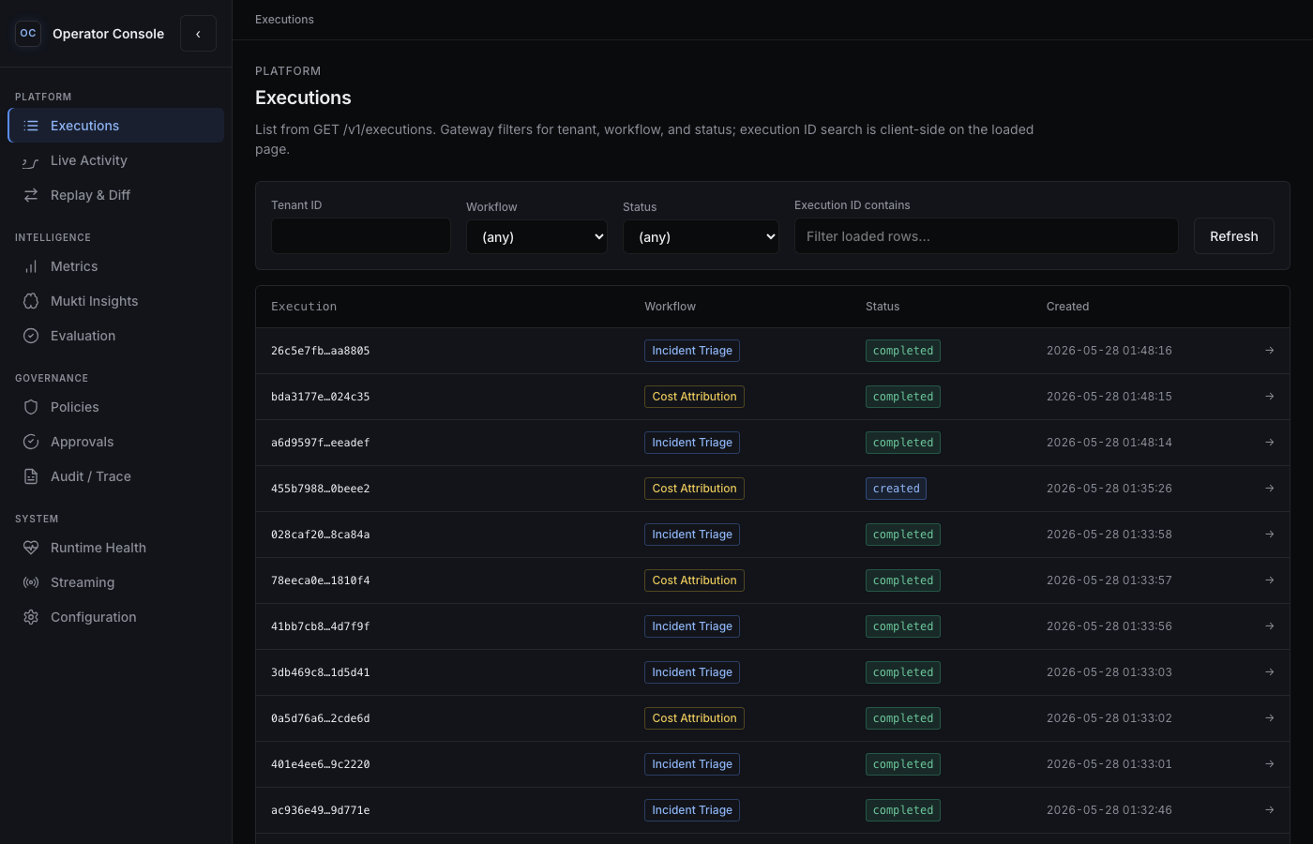The height and width of the screenshot is (844, 1313).
Task: Click execution ID ac936e49…9d771e
Action: [x=320, y=810]
